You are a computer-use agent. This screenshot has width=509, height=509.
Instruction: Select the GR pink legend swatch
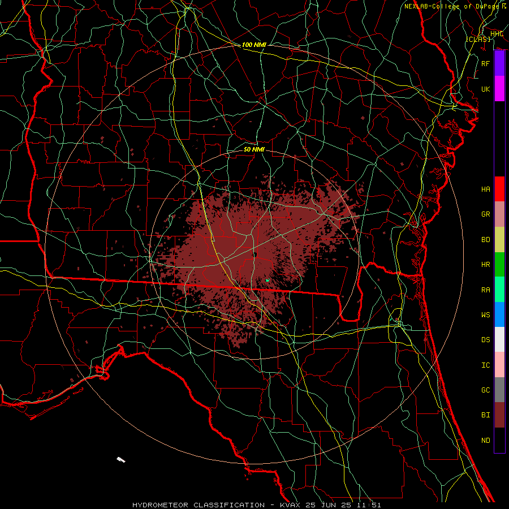(499, 214)
